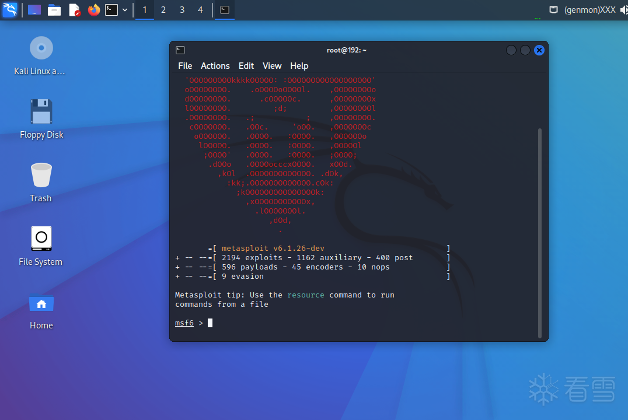Click the highlighted 'resource' word in tip
Viewport: 628px width, 420px height.
point(306,295)
